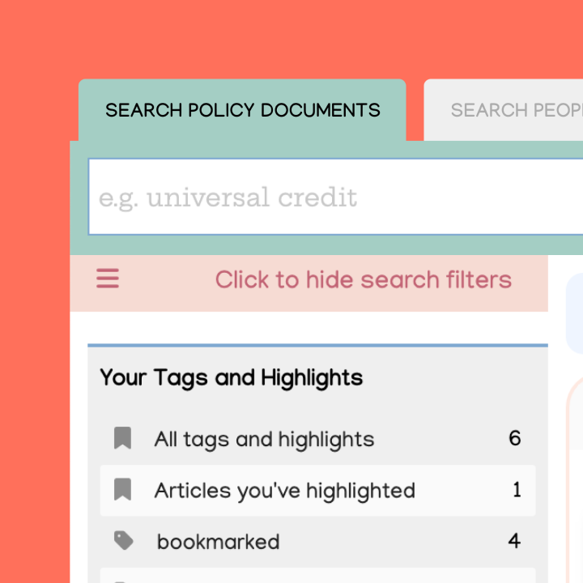Focus the universal credit search box
This screenshot has height=583, width=583.
335,197
